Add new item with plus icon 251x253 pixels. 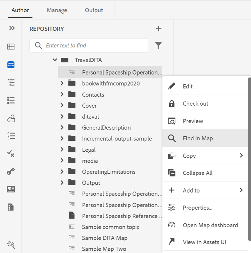click(x=158, y=29)
